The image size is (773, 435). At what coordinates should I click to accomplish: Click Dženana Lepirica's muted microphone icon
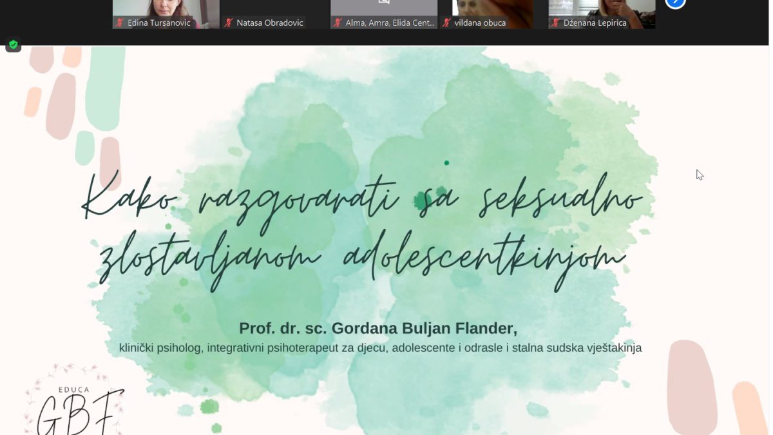[x=555, y=23]
